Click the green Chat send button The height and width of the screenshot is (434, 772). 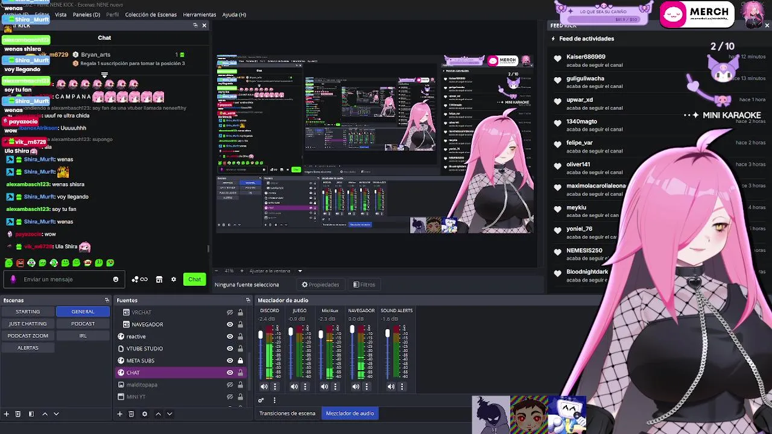click(x=194, y=279)
